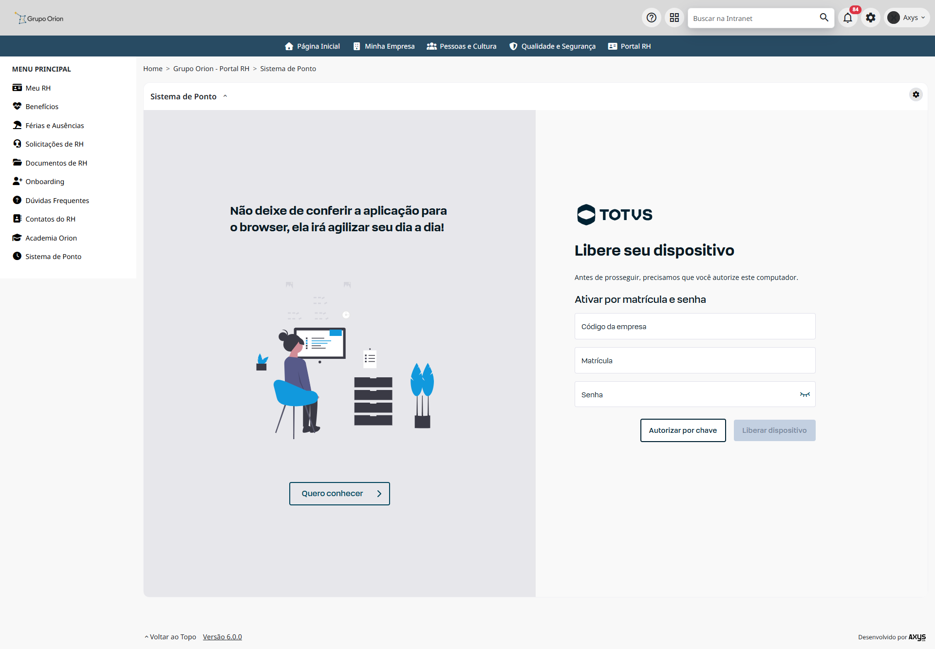This screenshot has height=649, width=935.
Task: Open the apps grid icon
Action: [x=674, y=18]
